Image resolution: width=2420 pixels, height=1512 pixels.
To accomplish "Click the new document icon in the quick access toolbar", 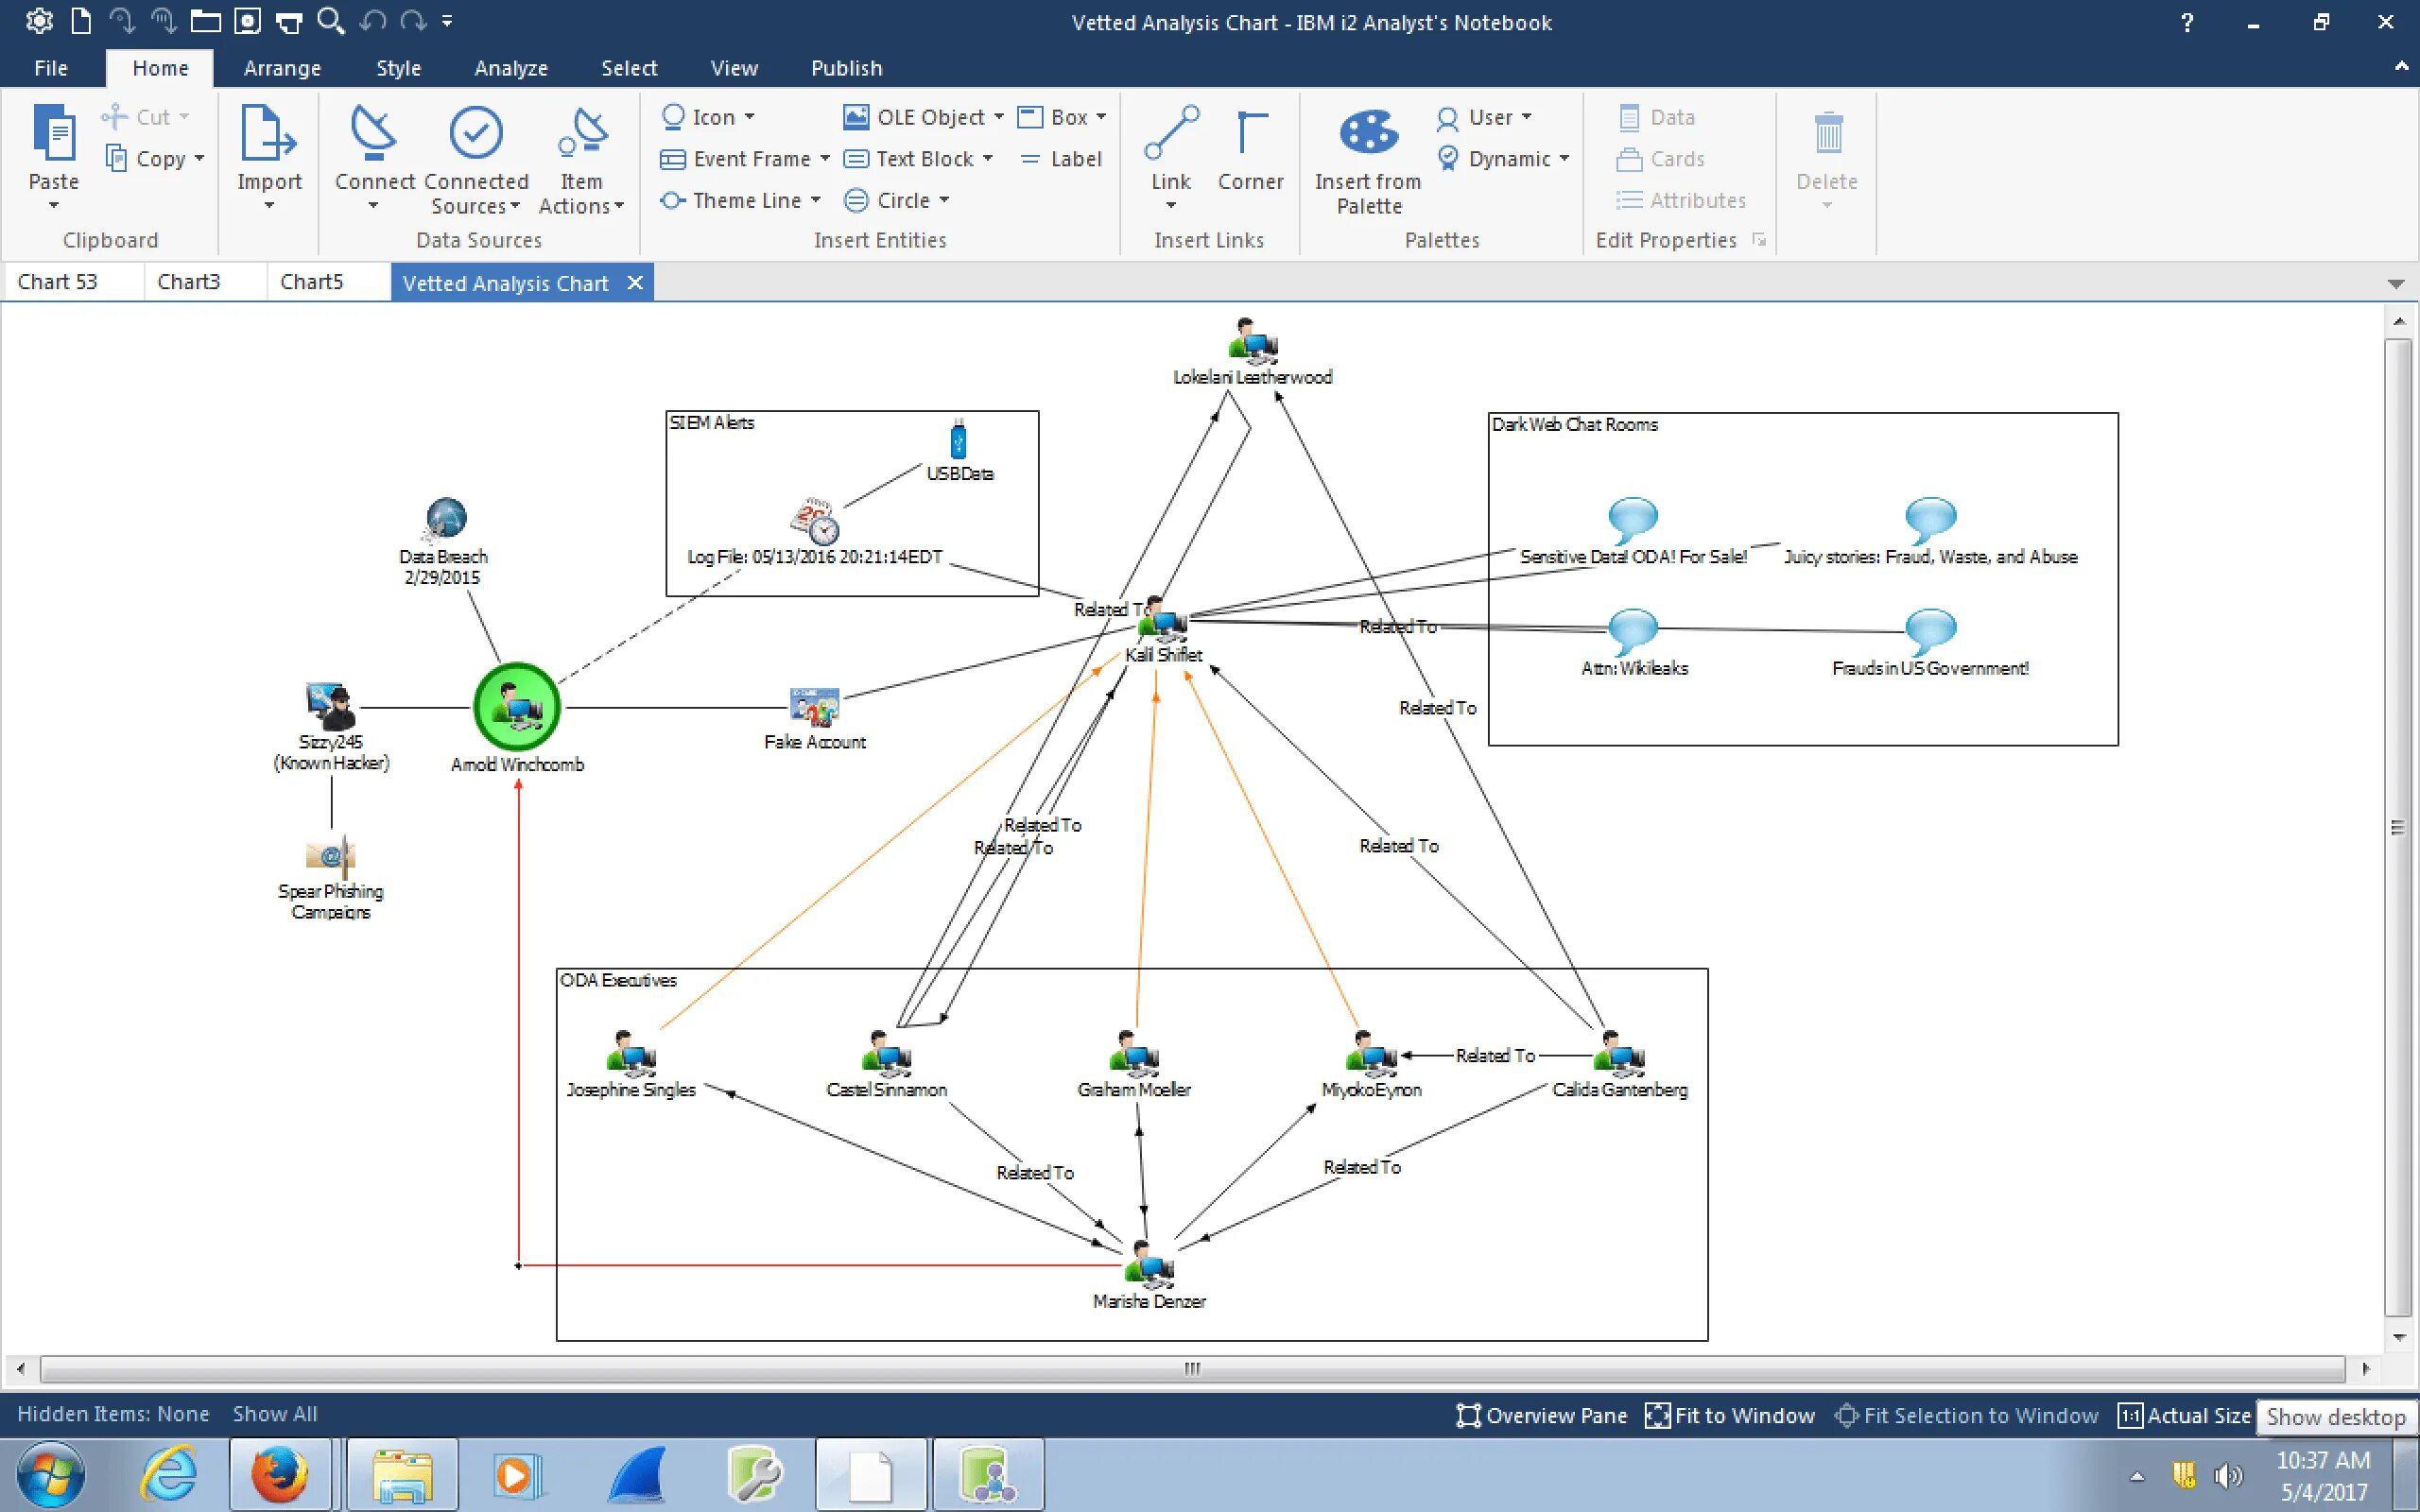I will point(82,21).
